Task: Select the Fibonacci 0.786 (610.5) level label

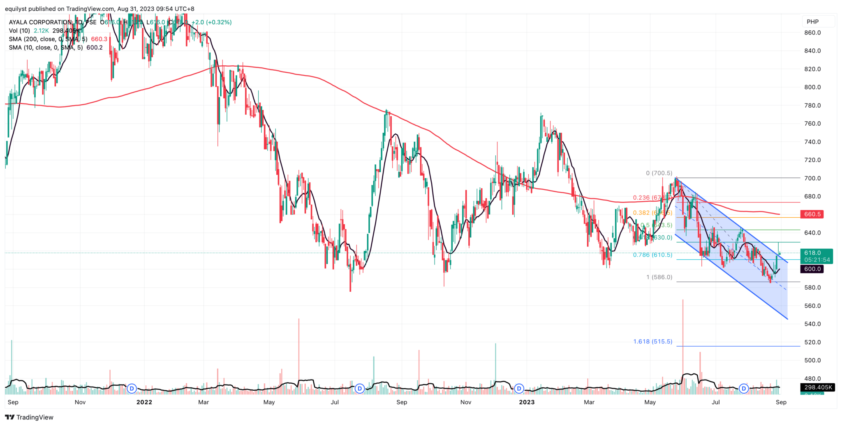Action: tap(652, 255)
